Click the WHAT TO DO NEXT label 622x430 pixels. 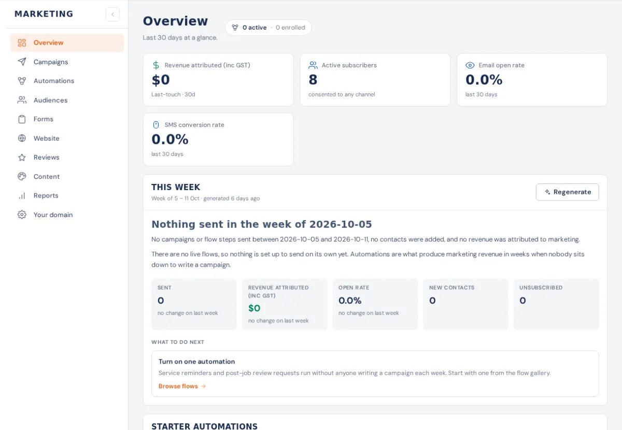pos(178,342)
